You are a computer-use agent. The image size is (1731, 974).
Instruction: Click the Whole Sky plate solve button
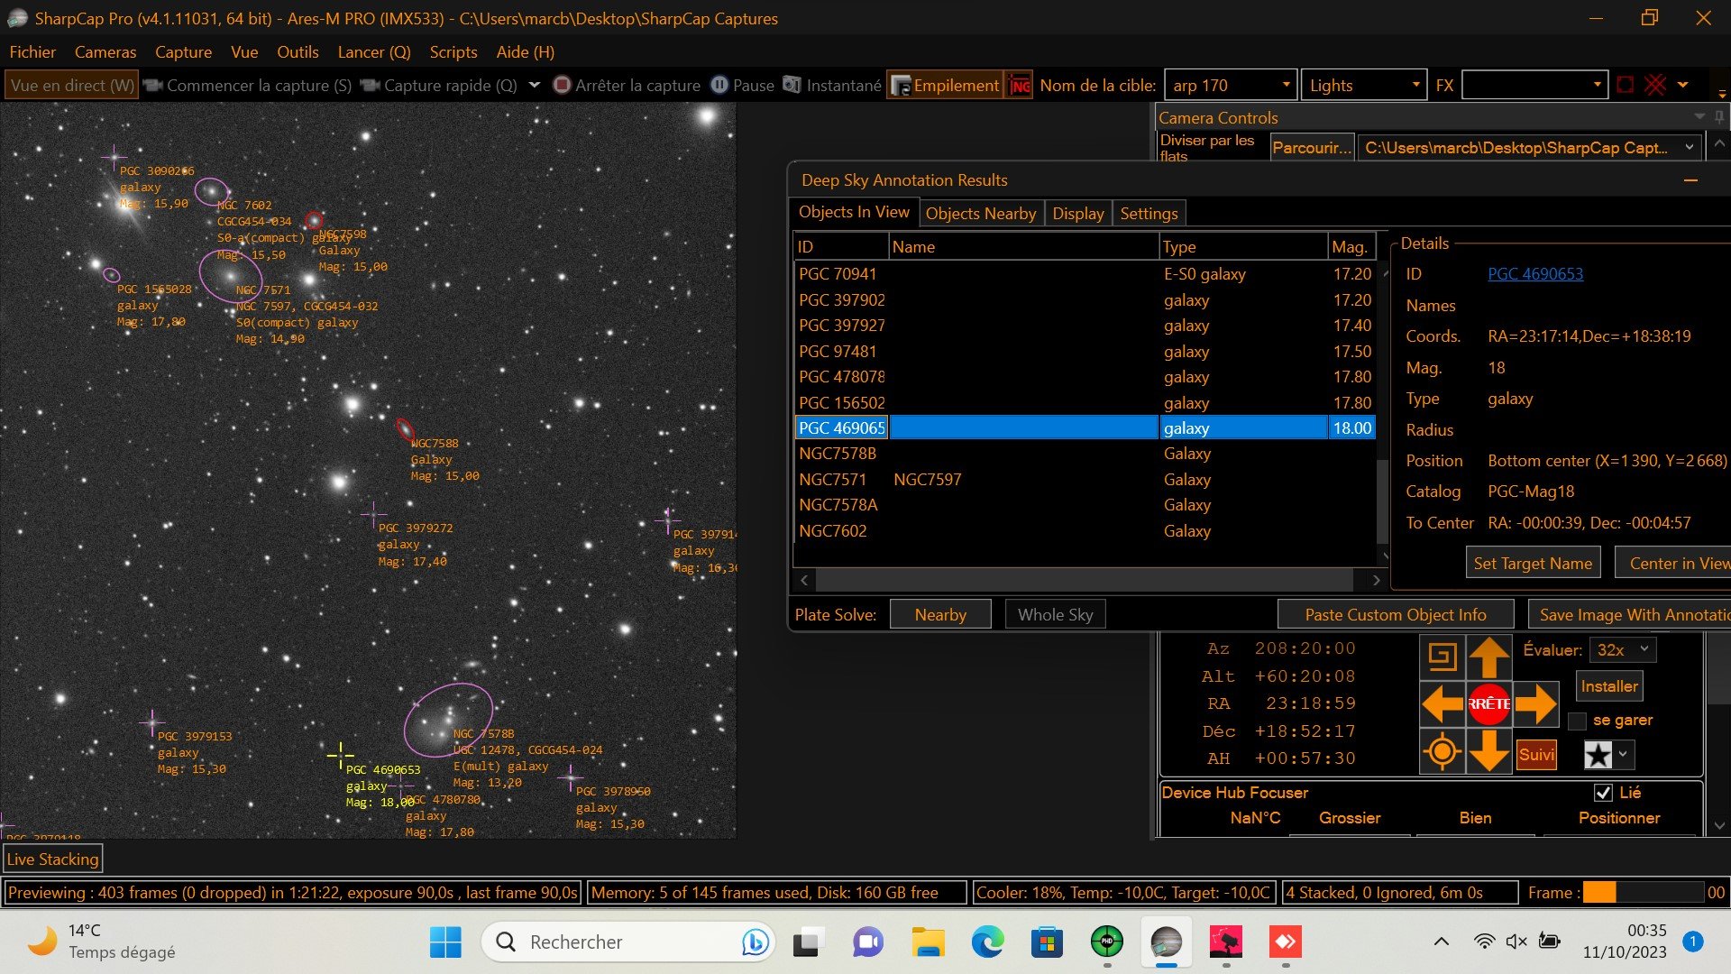(1055, 615)
